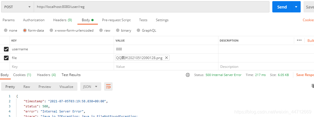The image size is (314, 117).
Task: Click line number 3 in response
Action: point(9,107)
